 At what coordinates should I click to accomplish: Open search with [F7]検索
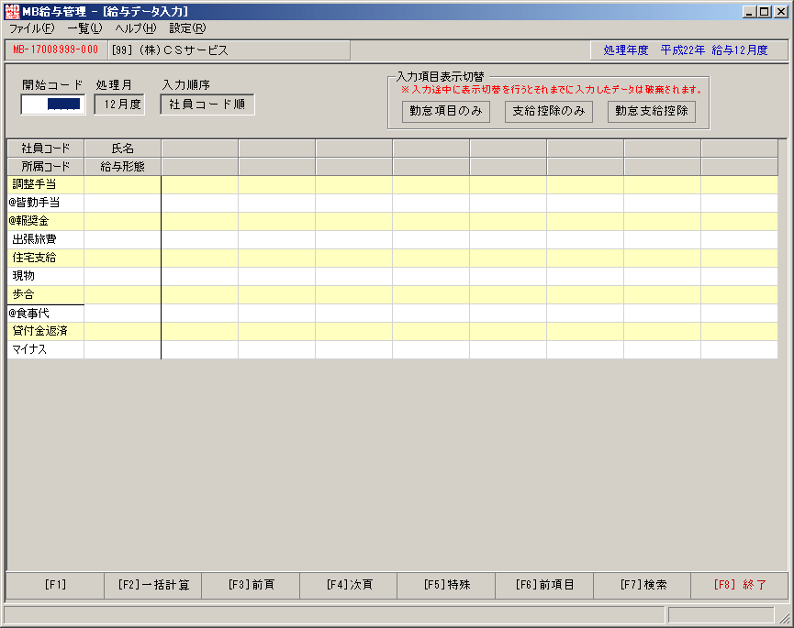pyautogui.click(x=643, y=585)
